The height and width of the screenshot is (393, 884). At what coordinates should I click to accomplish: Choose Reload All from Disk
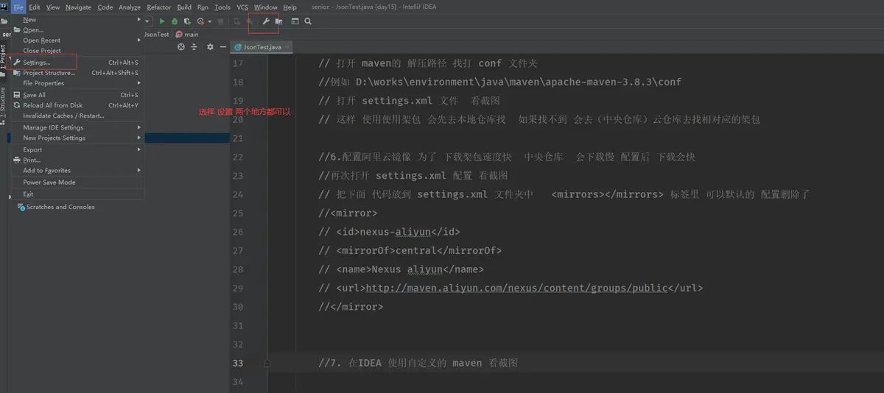[77, 105]
